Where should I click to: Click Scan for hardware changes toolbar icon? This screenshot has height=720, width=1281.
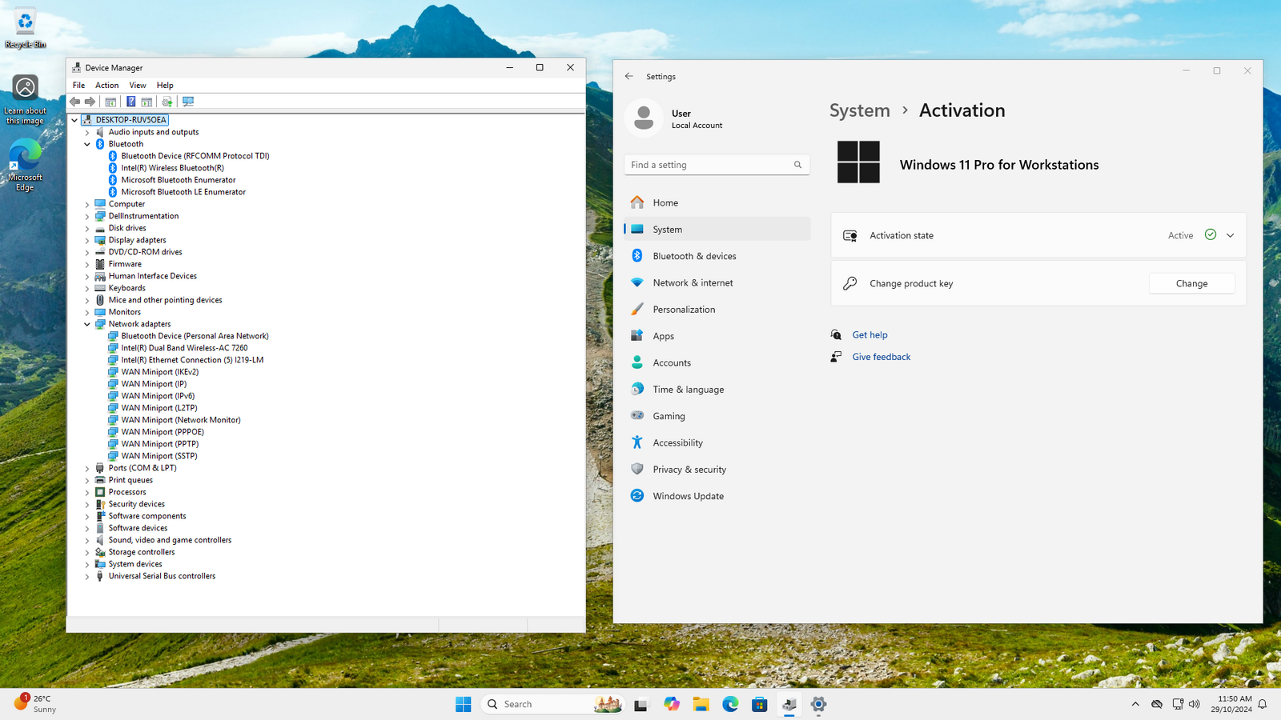point(188,102)
